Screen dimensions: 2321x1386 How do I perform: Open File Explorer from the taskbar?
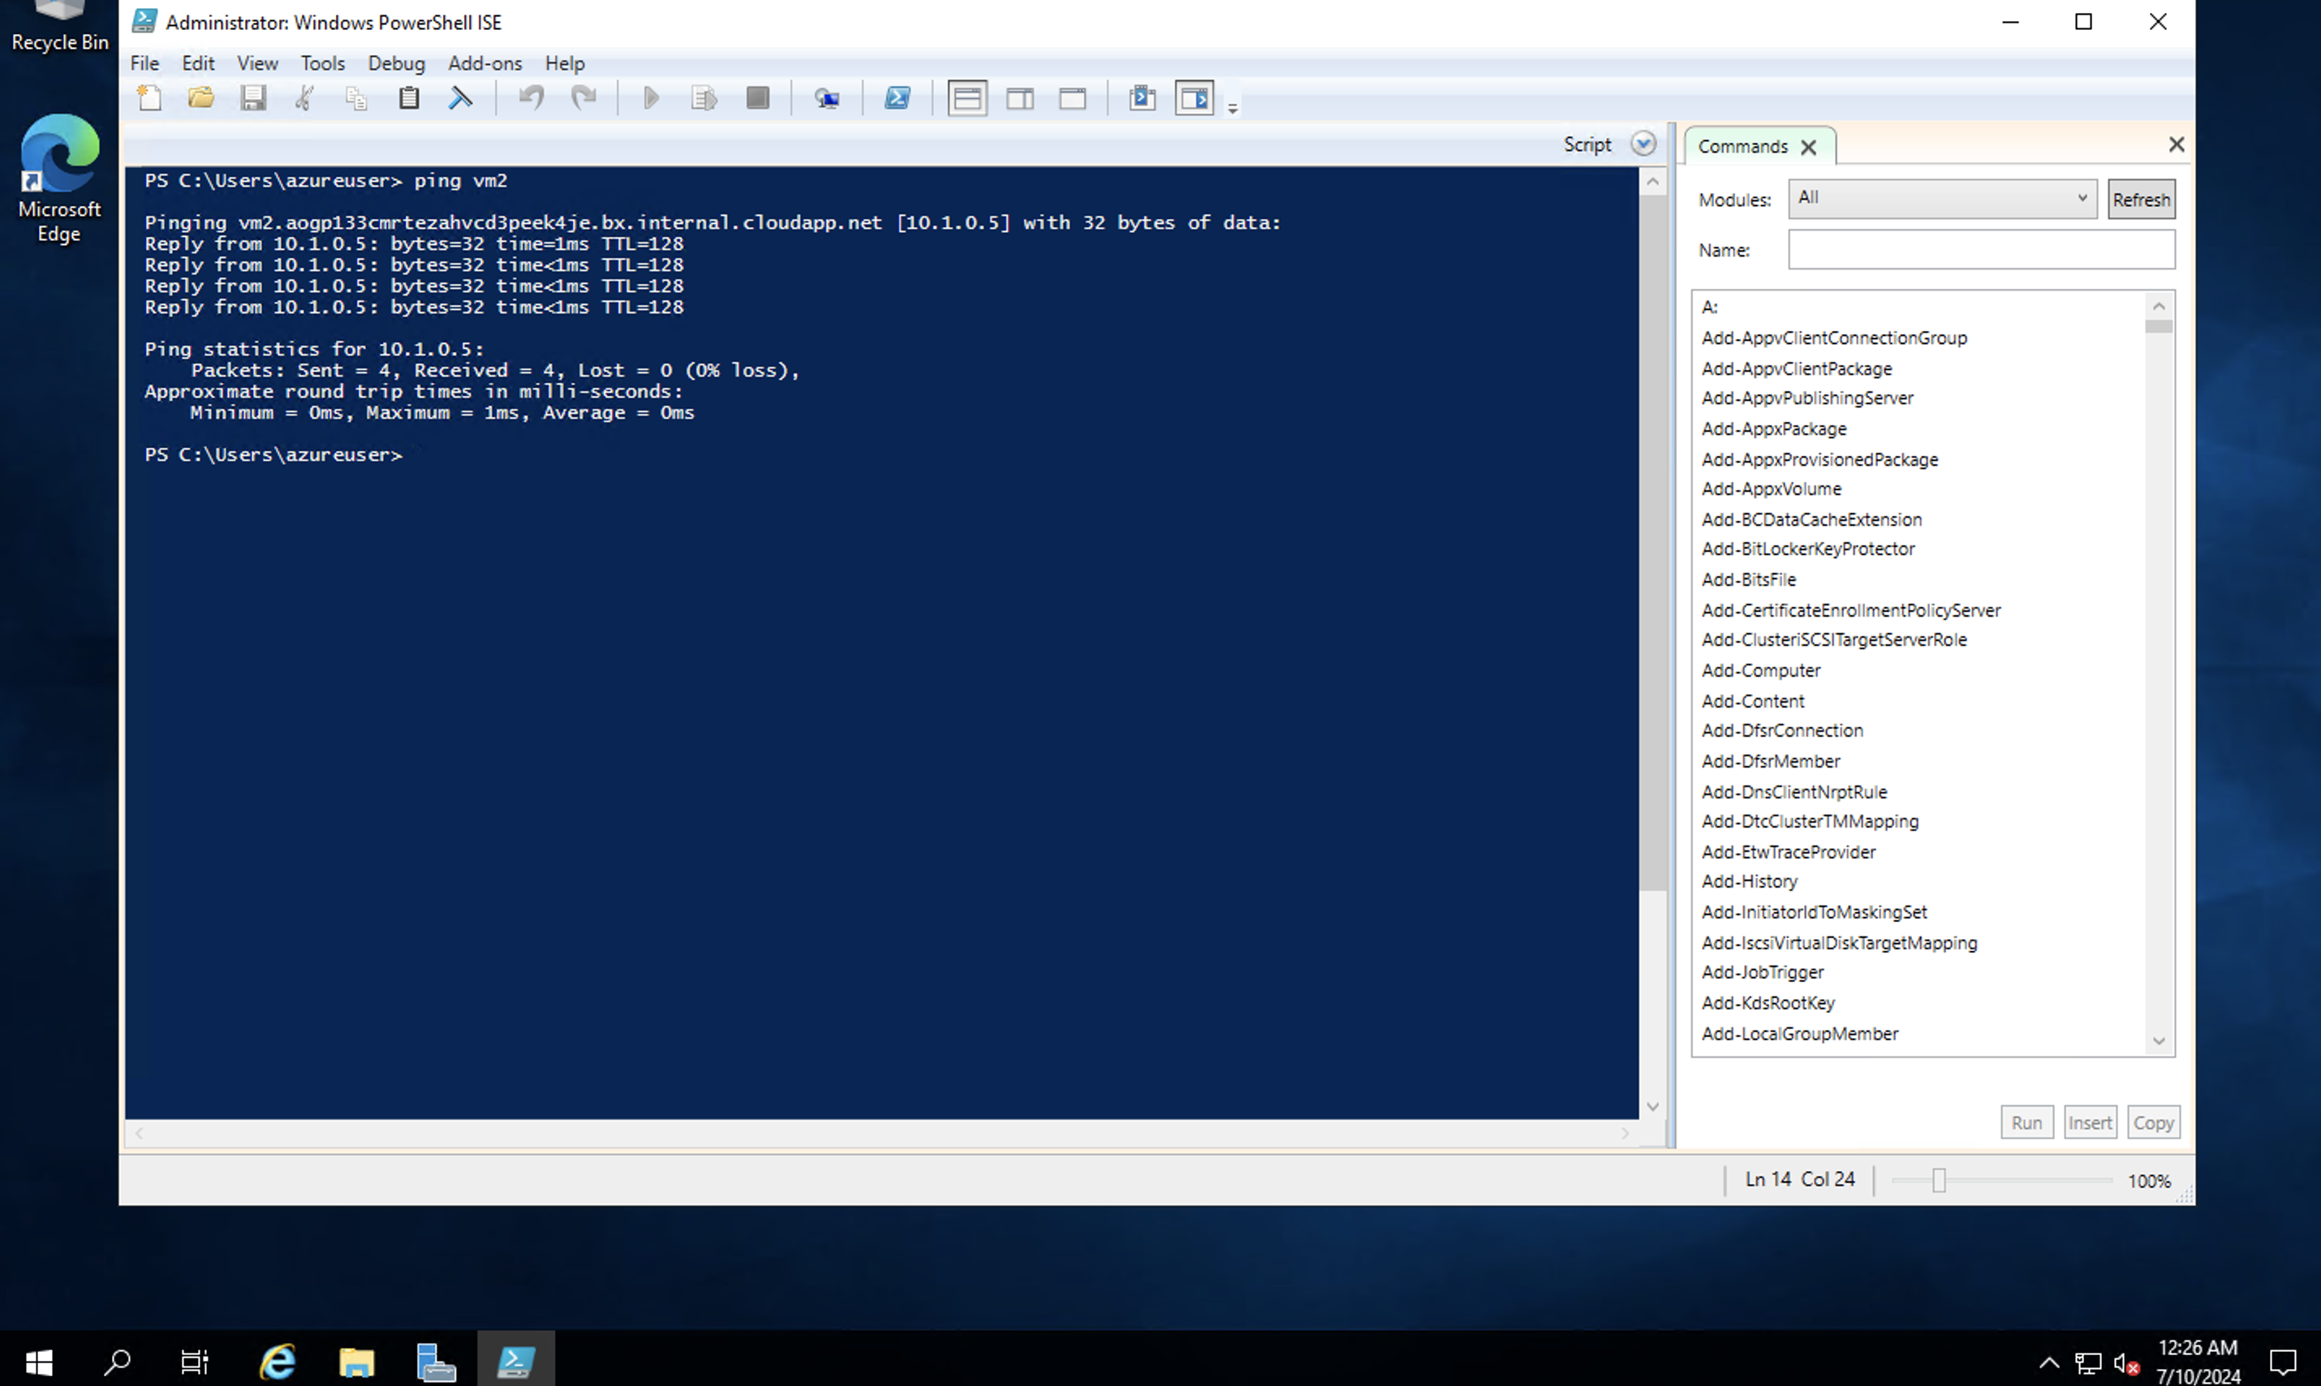pyautogui.click(x=357, y=1362)
